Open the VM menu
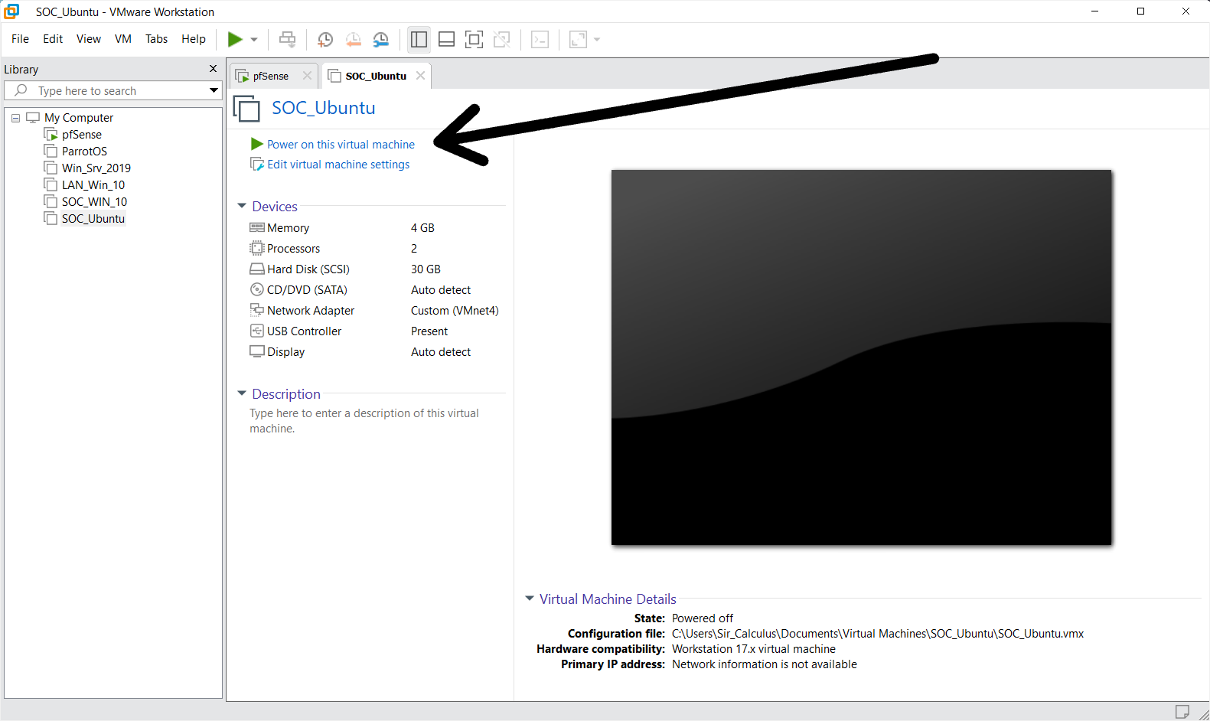Viewport: 1210px width, 721px height. (123, 39)
